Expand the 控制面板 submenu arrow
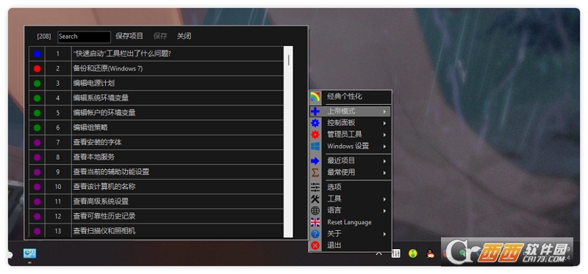The height and width of the screenshot is (274, 588). point(384,123)
